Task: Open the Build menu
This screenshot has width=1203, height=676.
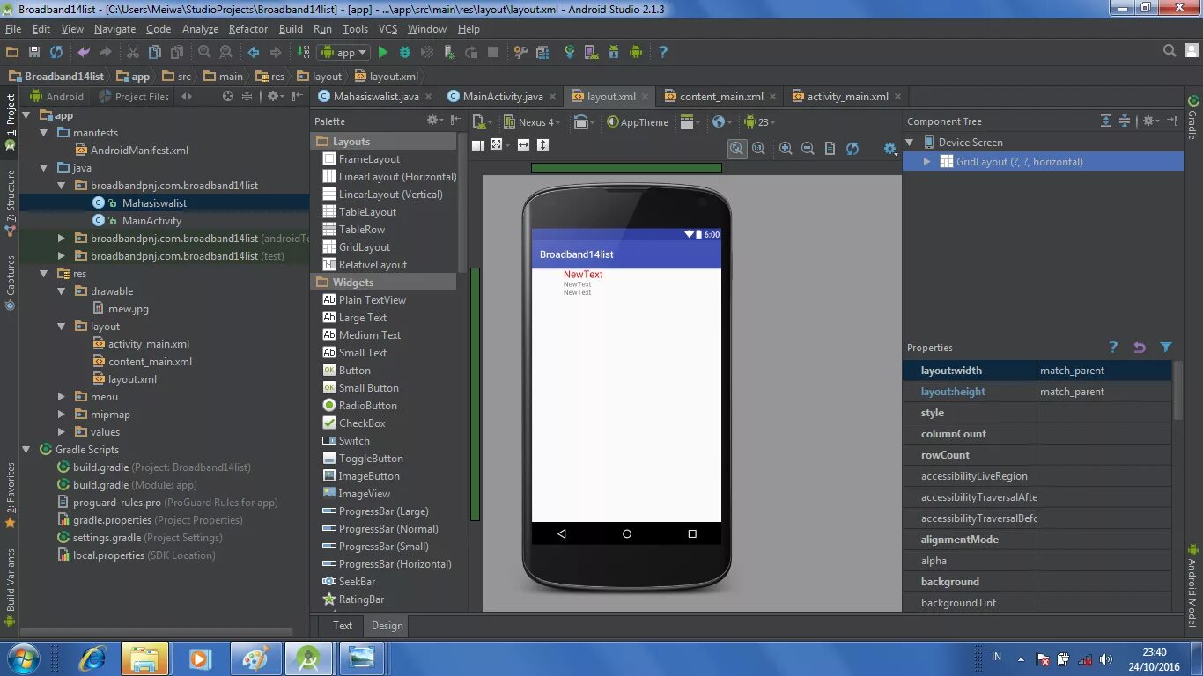Action: 291,29
